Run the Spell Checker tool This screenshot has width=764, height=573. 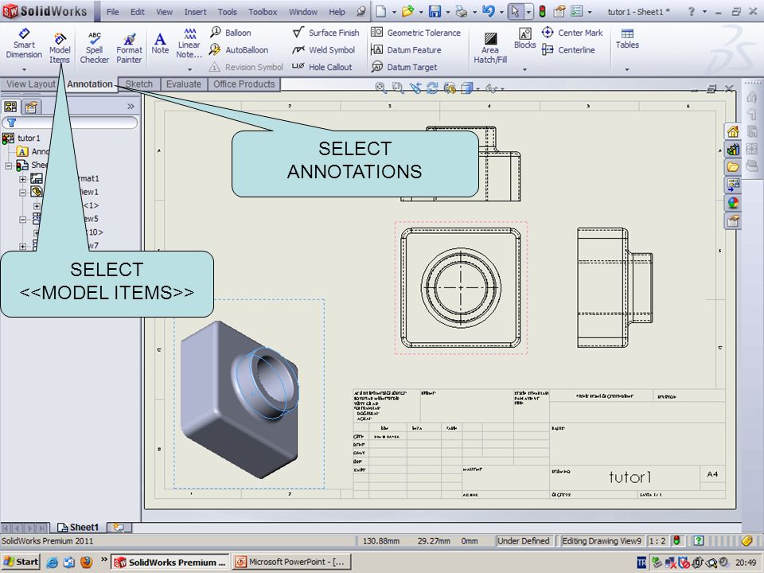[x=94, y=48]
